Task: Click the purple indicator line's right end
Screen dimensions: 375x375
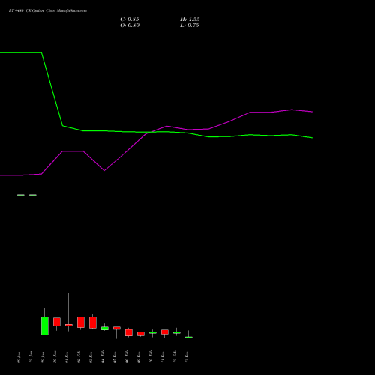Action: (x=312, y=112)
